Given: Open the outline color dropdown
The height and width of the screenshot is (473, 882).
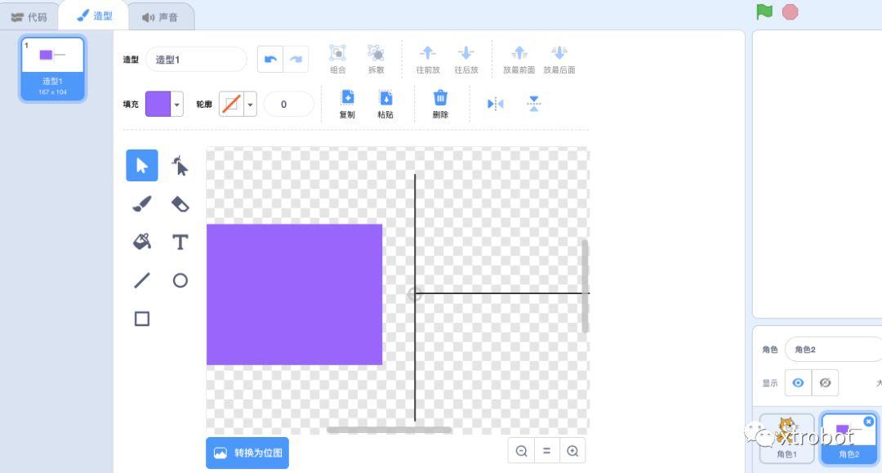Looking at the screenshot, I should coord(251,105).
